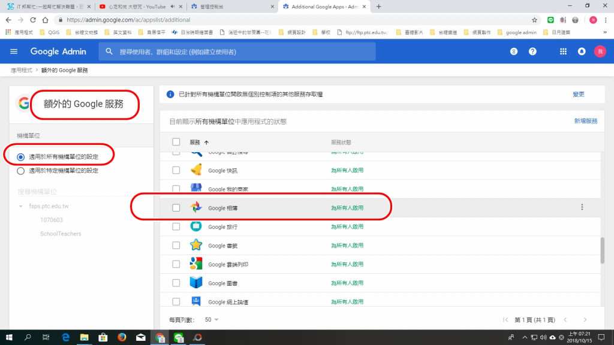This screenshot has height=345, width=614.
Task: Check the Google 圖書 row checkbox
Action: click(176, 283)
